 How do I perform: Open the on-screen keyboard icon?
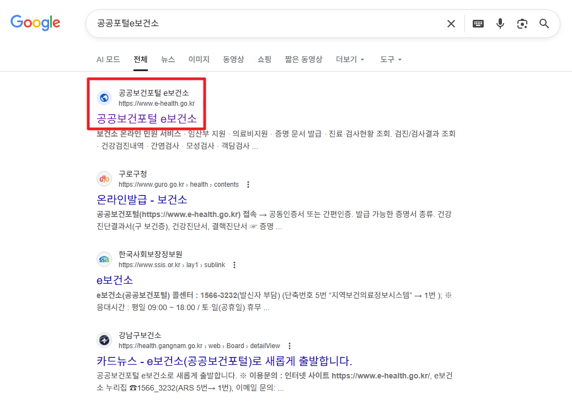(x=478, y=24)
